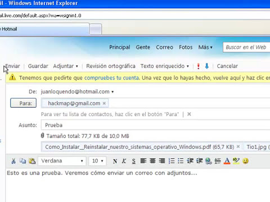This screenshot has height=202, width=270.
Task: Insert an emoticon smiley
Action: [x=245, y=161]
